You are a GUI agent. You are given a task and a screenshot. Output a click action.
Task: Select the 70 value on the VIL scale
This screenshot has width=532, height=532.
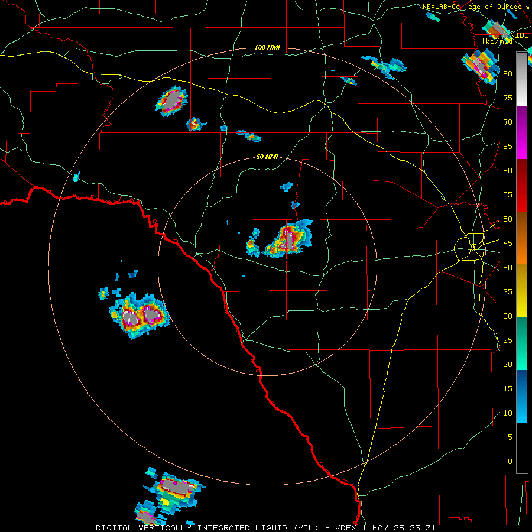tap(508, 122)
